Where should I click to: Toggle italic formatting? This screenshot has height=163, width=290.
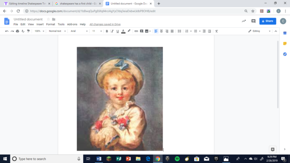112,31
